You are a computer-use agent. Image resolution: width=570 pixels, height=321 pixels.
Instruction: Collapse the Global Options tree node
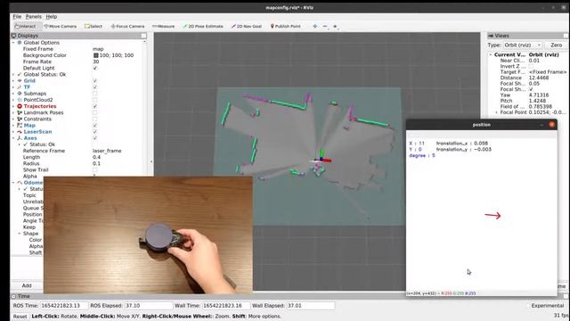tap(14, 43)
